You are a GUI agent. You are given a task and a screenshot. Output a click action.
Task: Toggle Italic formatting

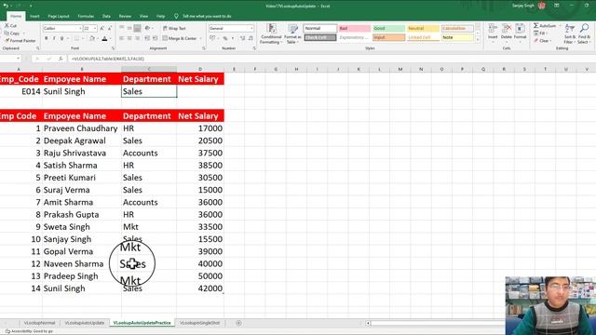click(x=54, y=38)
